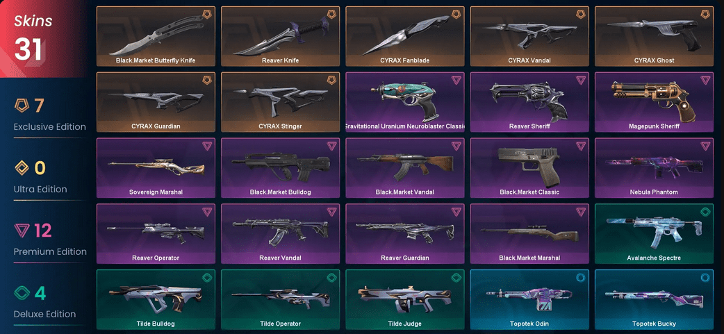Choose the Sovereign Marshal skin card
Image resolution: width=724 pixels, height=334 pixels.
point(156,168)
